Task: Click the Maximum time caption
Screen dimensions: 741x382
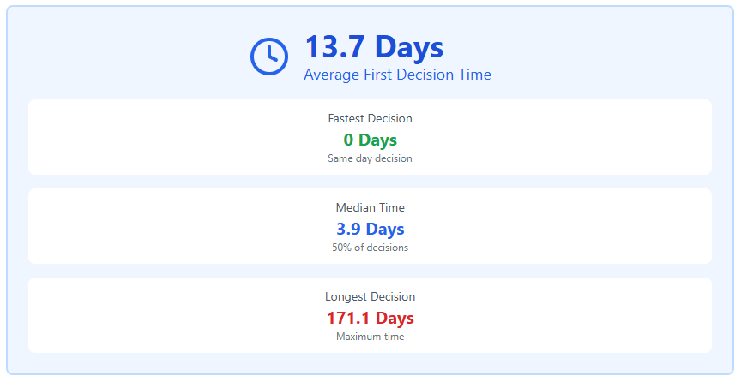Action: click(370, 337)
